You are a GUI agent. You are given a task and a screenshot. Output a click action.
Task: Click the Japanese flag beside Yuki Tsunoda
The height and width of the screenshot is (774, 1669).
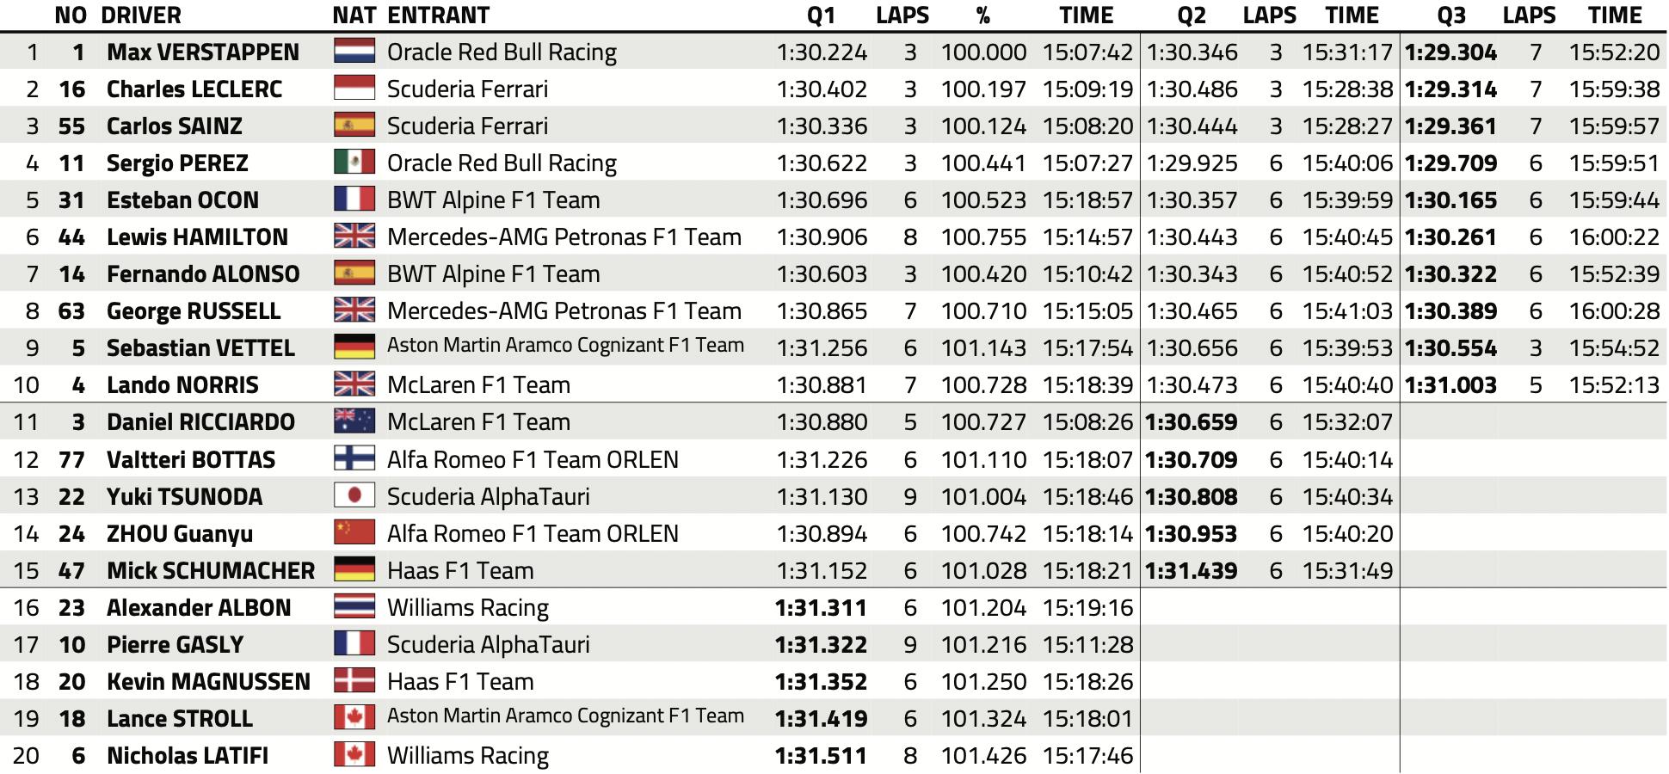(x=354, y=496)
